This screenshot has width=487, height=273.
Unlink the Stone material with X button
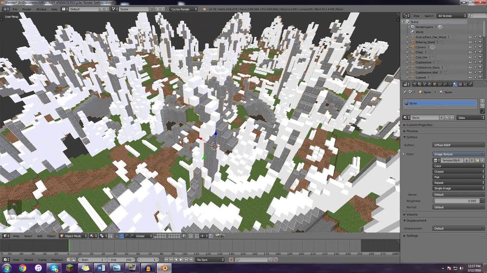[452, 118]
